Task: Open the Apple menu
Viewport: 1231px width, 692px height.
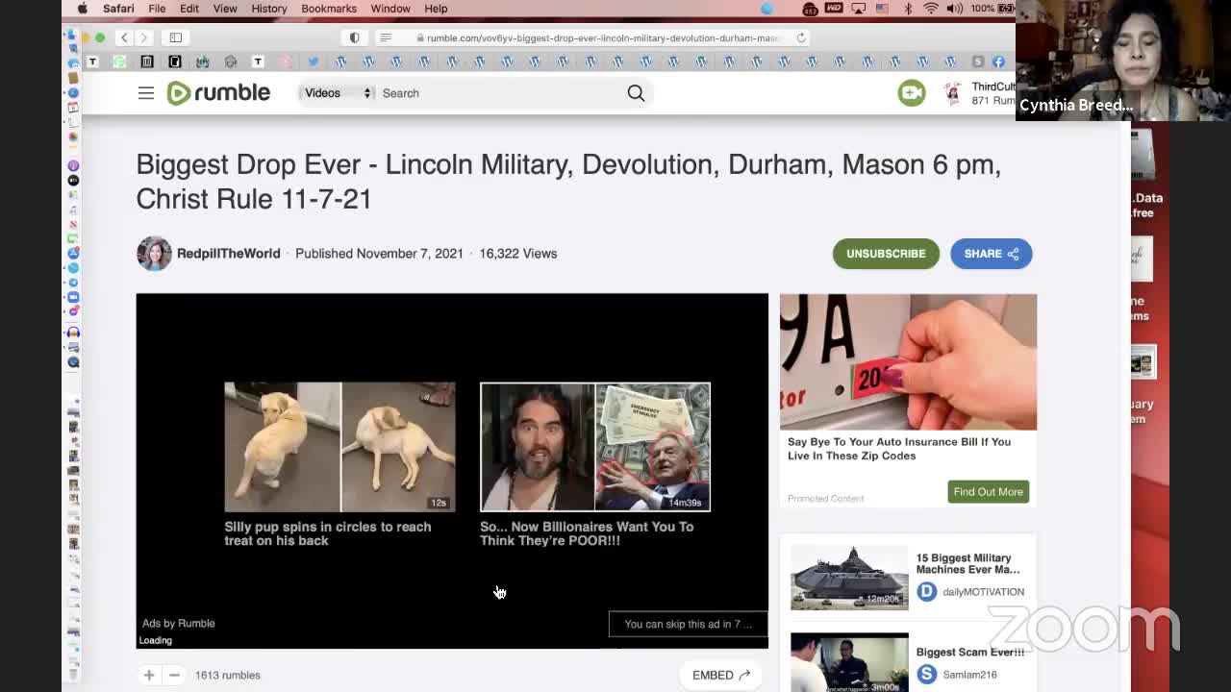Action: point(82,9)
